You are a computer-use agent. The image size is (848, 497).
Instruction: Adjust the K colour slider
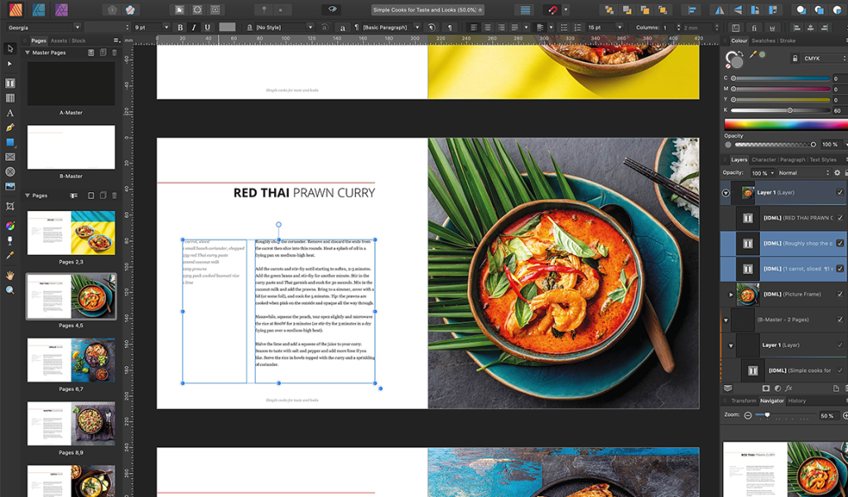pos(781,110)
